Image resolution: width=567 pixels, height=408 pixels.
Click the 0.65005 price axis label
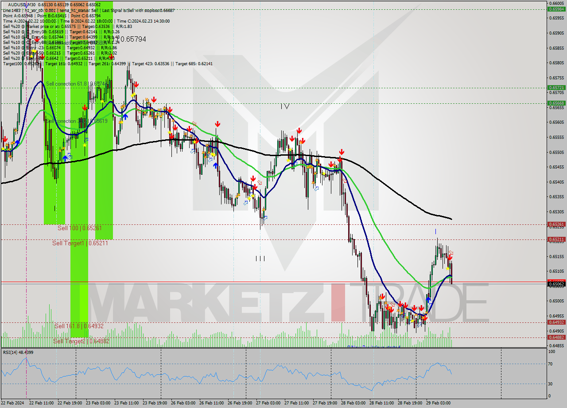pos(556,301)
